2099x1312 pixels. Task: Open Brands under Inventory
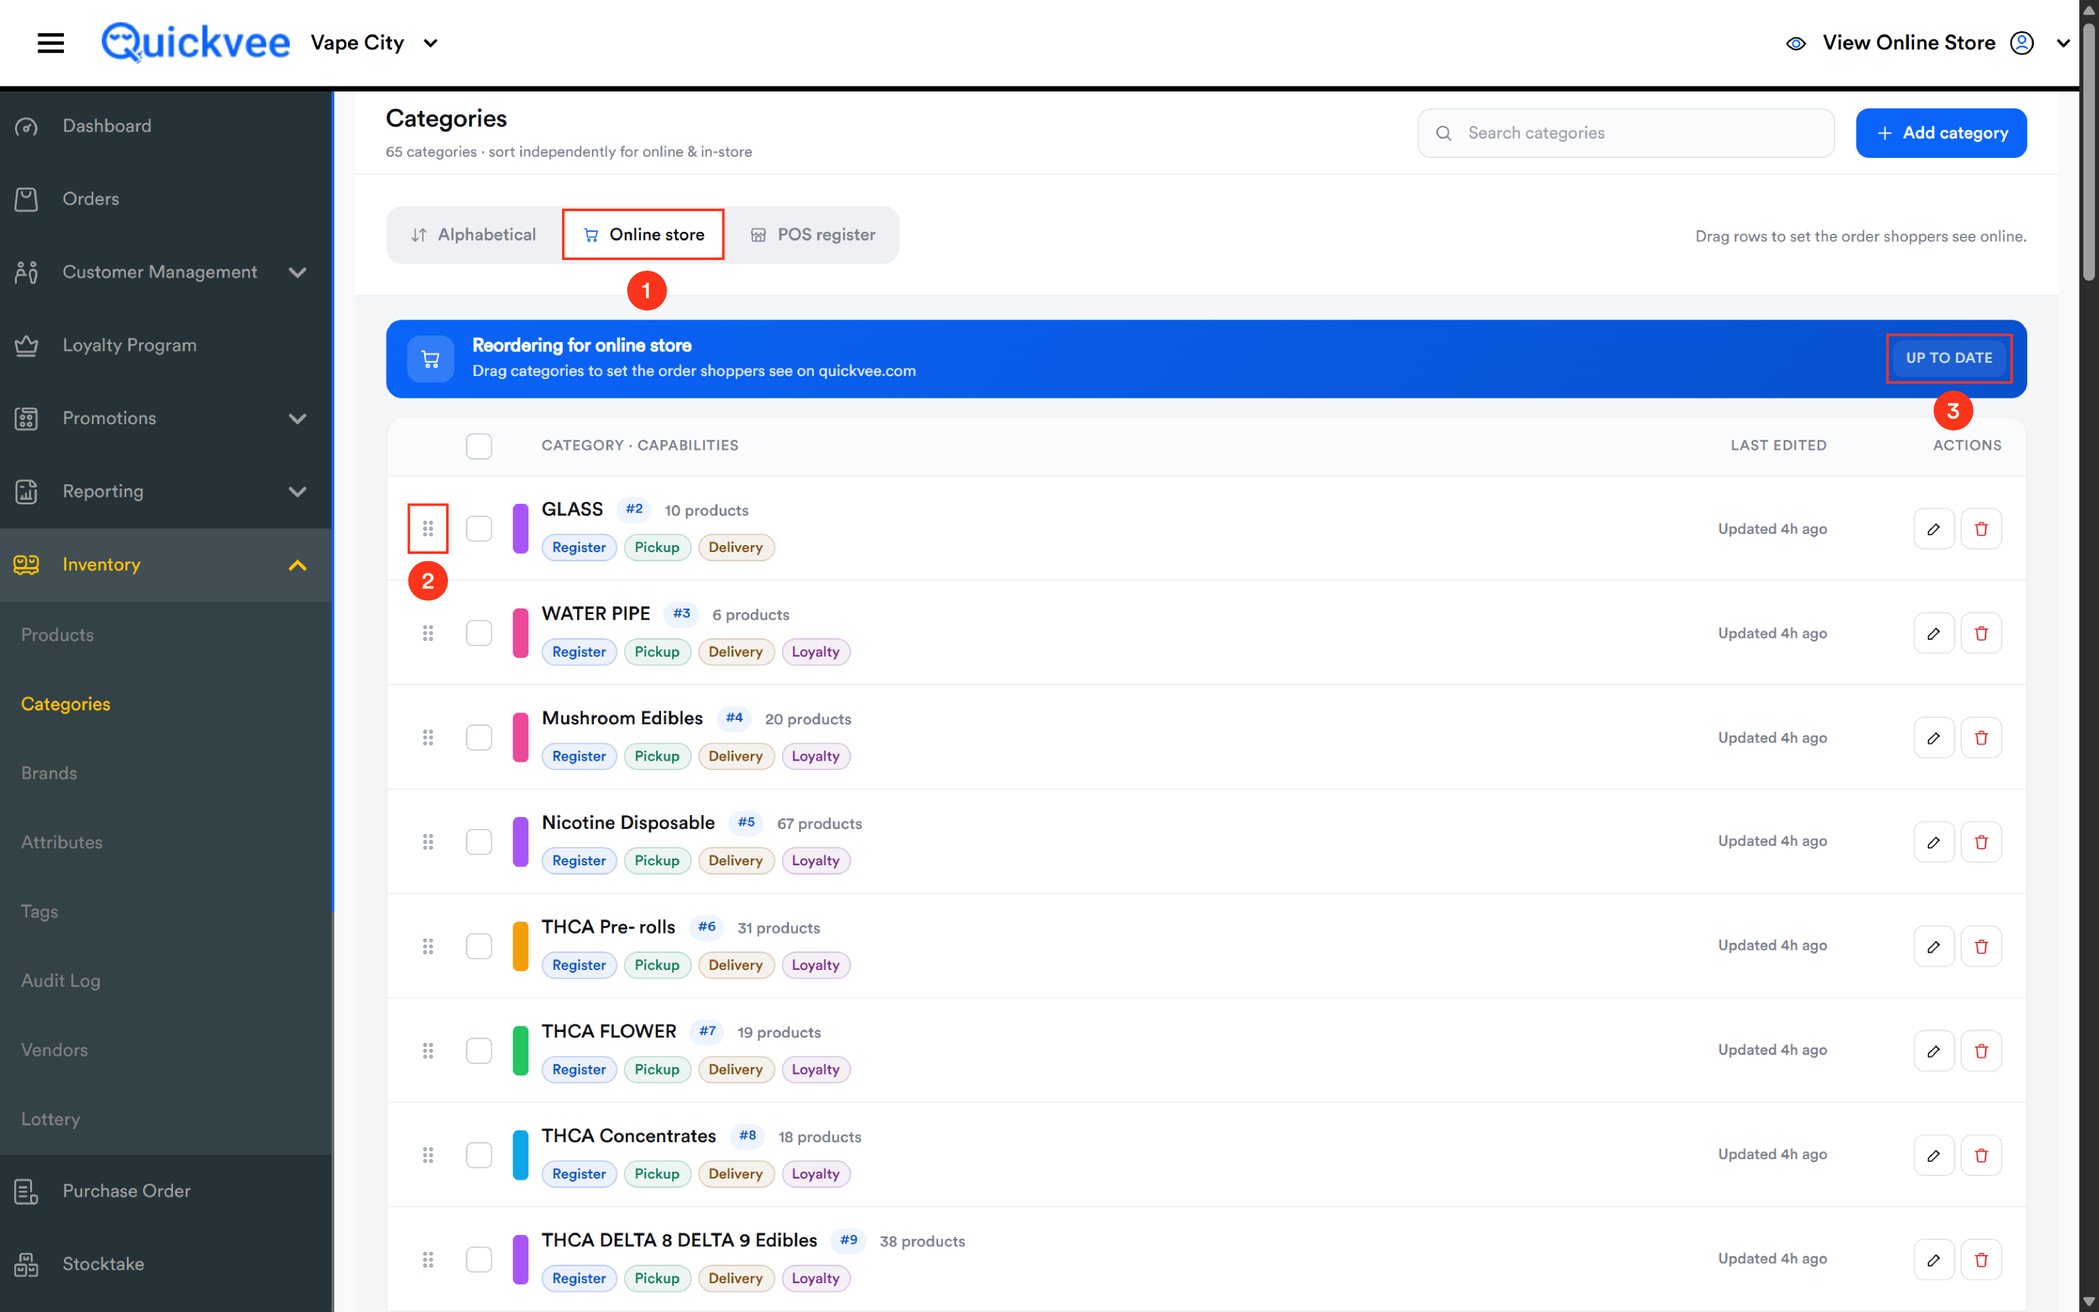point(49,773)
